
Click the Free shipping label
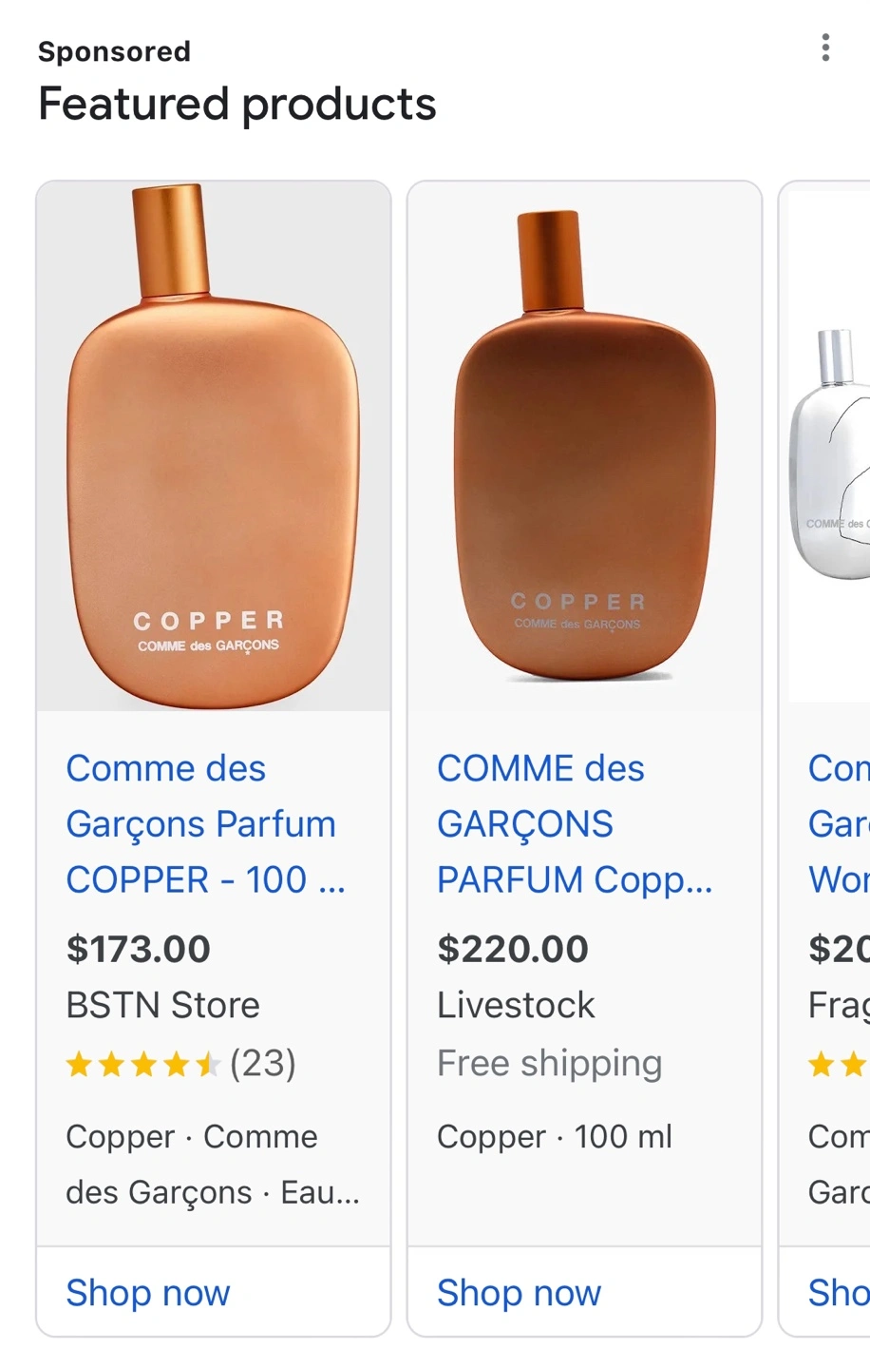tap(549, 1063)
